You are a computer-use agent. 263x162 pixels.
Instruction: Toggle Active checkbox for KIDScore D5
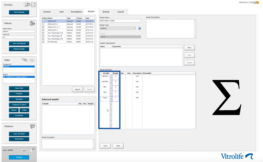[43, 21]
